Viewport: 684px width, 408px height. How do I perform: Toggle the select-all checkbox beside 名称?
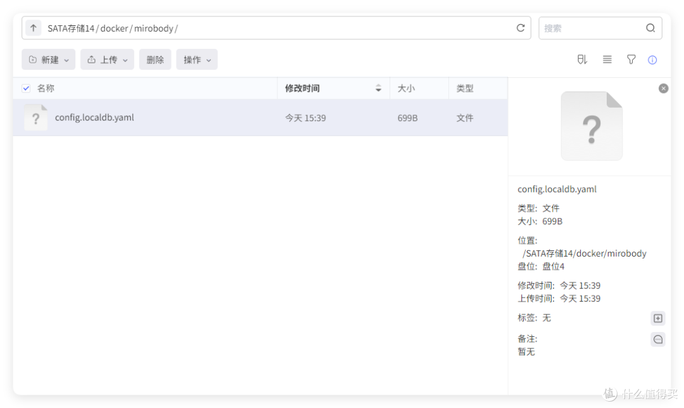tap(26, 88)
